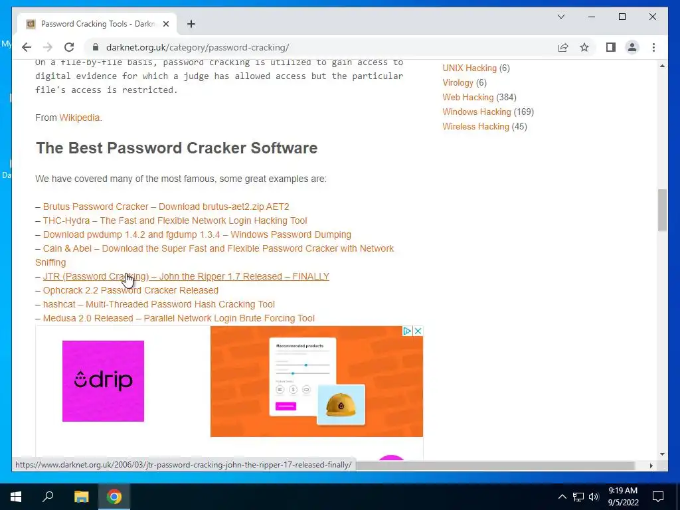Bookmark this page with the star icon
Viewport: 680px width, 510px height.
(x=584, y=47)
